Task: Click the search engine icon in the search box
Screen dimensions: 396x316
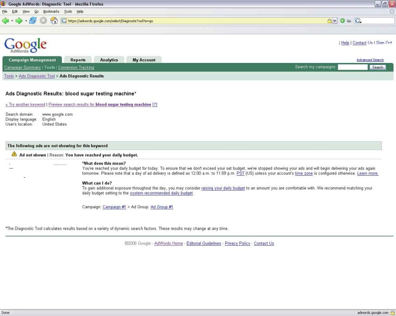Action: 358,21
